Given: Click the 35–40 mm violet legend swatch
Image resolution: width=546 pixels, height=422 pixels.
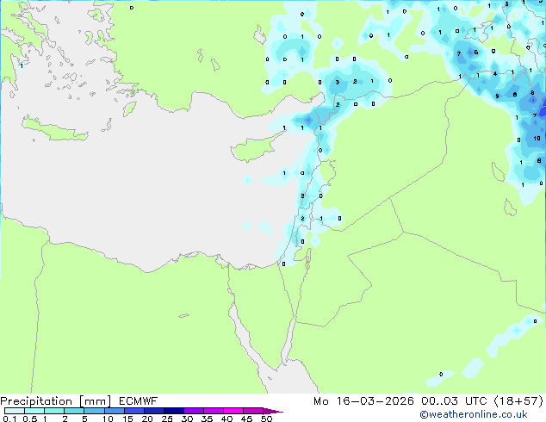Looking at the screenshot, I should [213, 411].
